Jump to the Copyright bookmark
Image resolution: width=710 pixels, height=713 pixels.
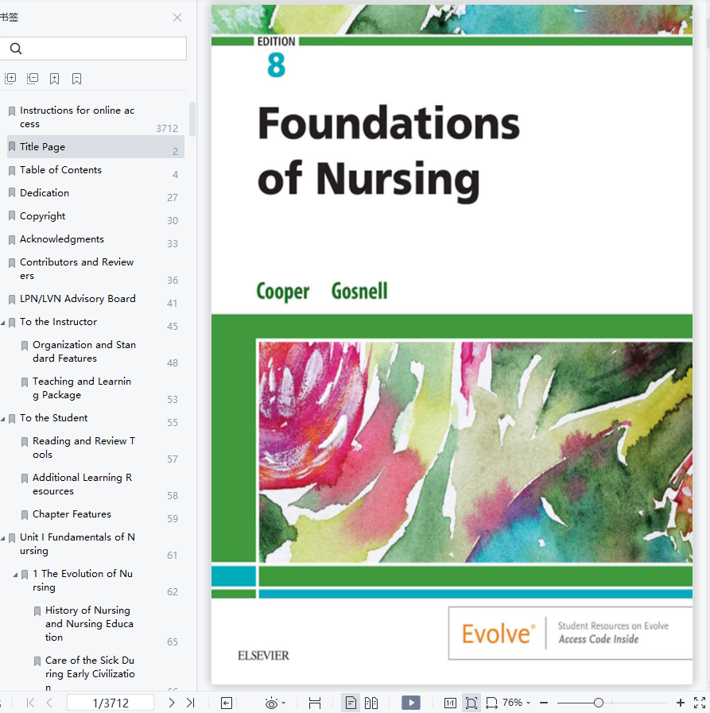(43, 216)
